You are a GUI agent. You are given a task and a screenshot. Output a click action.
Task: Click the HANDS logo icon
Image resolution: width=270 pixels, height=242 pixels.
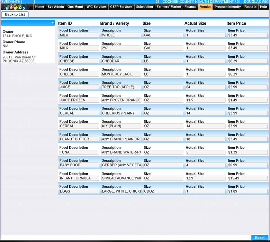tap(16, 7)
